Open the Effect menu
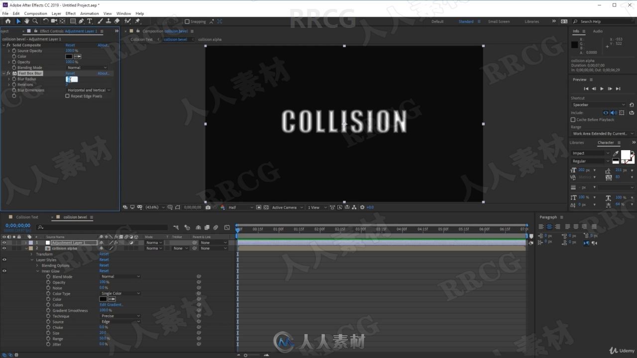The image size is (637, 358). pos(71,13)
